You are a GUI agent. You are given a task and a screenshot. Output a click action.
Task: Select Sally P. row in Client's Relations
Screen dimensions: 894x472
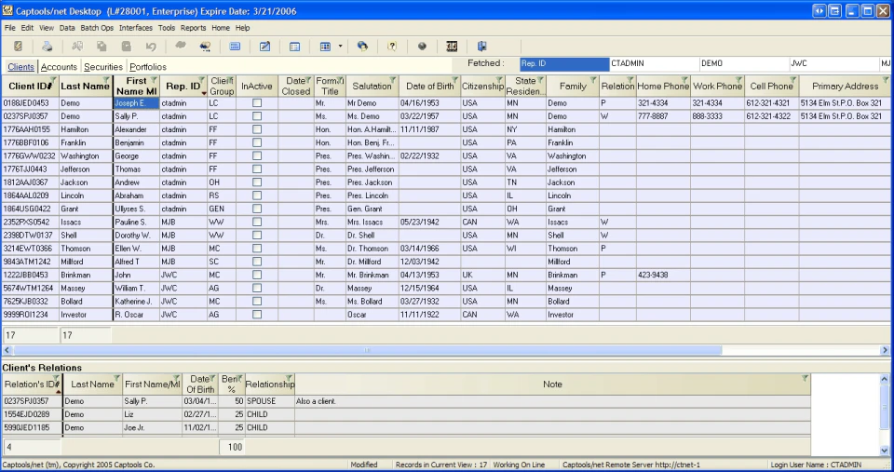[x=406, y=401]
